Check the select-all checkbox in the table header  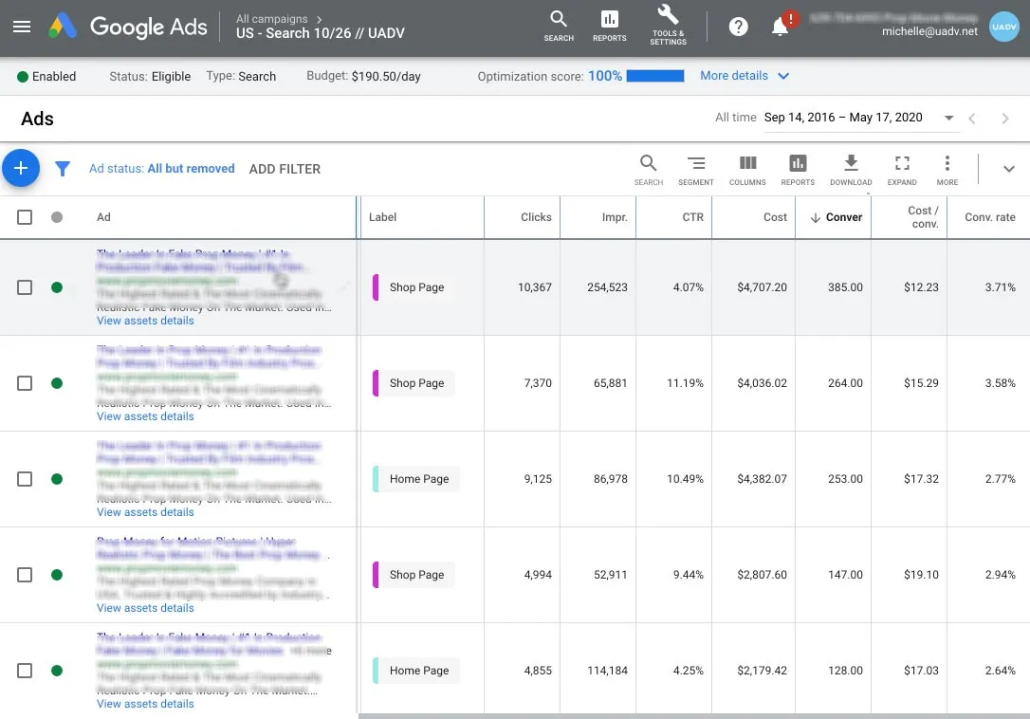point(25,217)
